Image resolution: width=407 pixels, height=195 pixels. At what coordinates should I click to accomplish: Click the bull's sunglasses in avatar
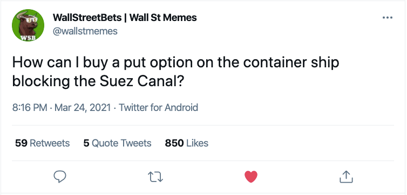pyautogui.click(x=30, y=19)
